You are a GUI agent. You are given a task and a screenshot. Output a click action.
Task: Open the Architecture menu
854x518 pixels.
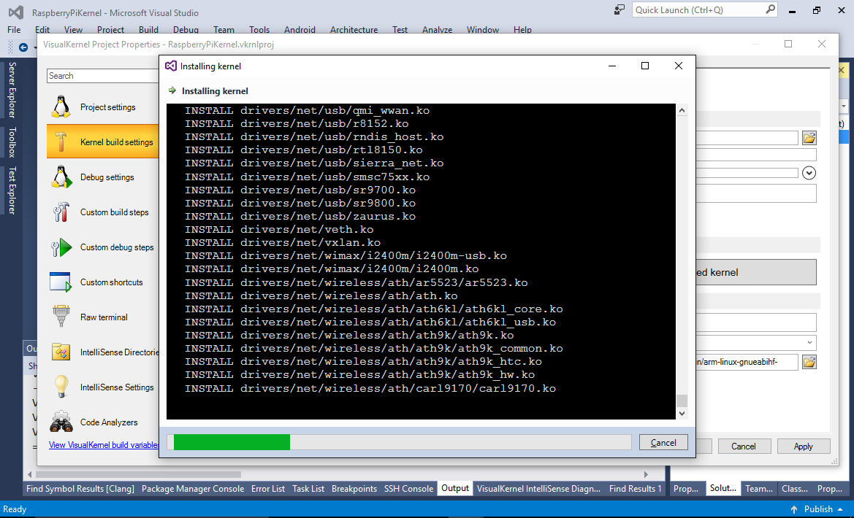tap(354, 30)
